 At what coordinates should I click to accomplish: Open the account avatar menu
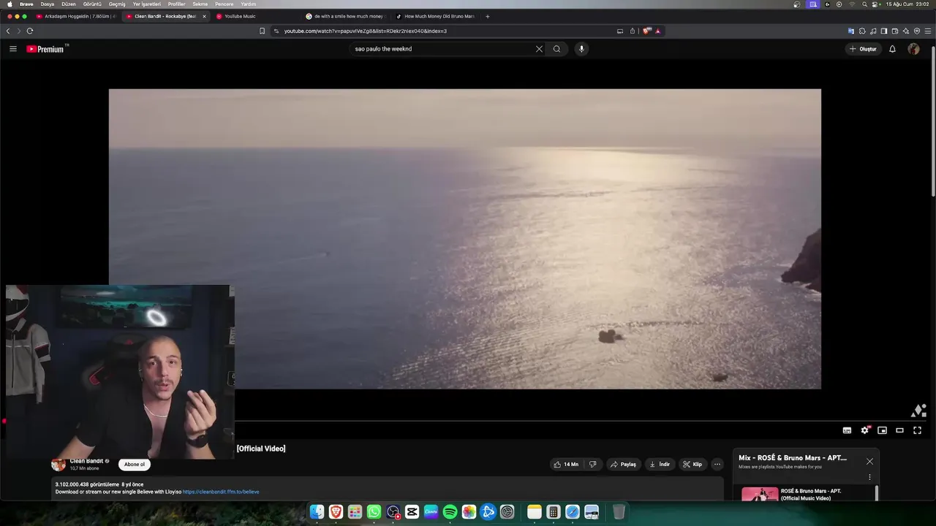coord(913,49)
